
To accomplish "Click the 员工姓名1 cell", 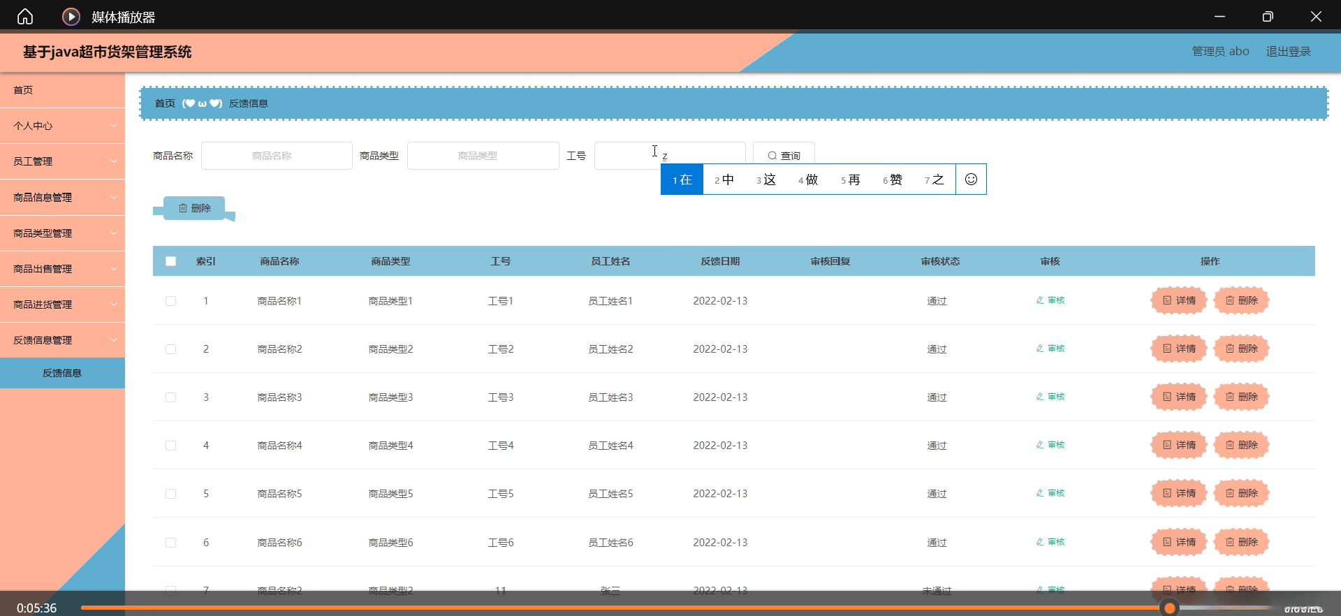I will point(610,301).
